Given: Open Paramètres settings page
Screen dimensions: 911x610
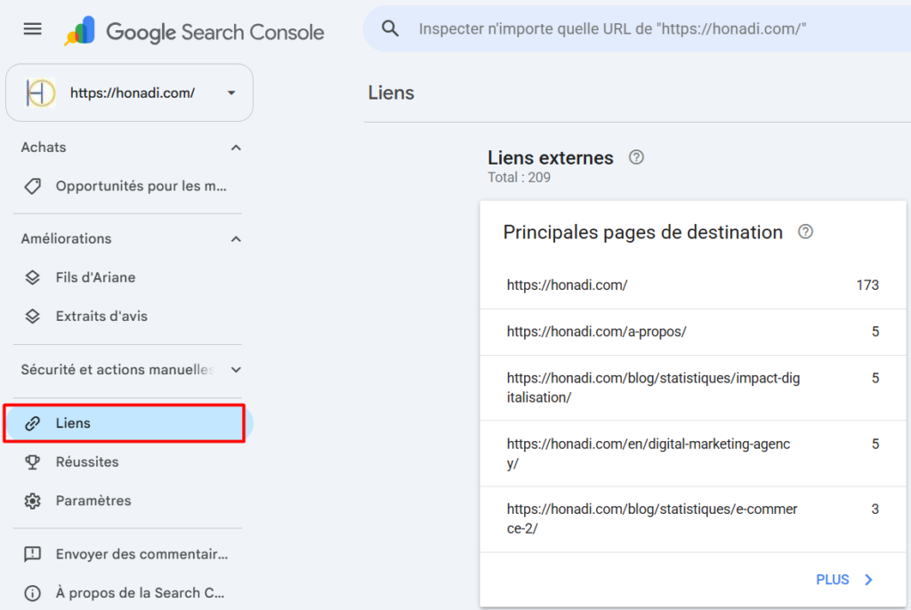Looking at the screenshot, I should 130,501.
